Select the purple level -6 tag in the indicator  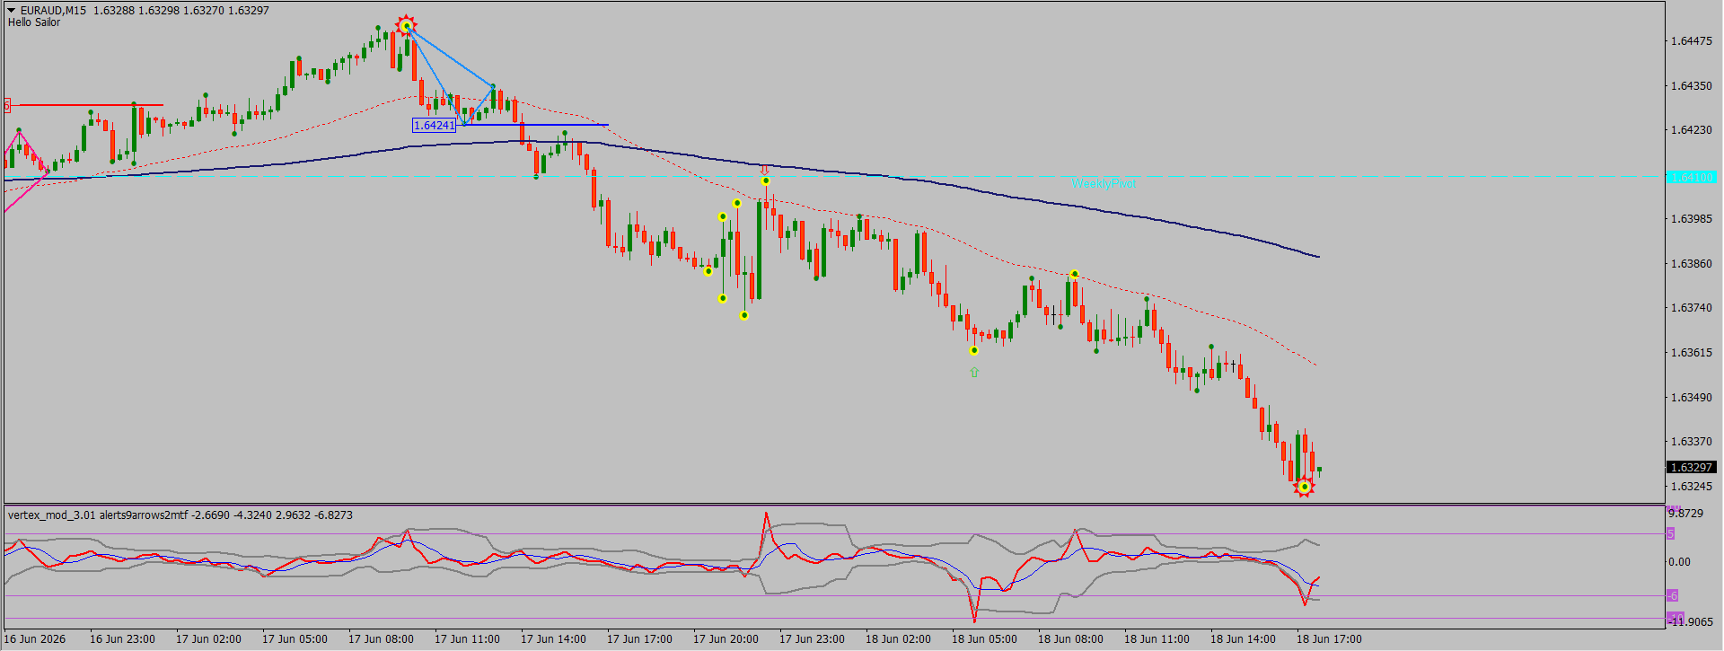pos(1672,595)
